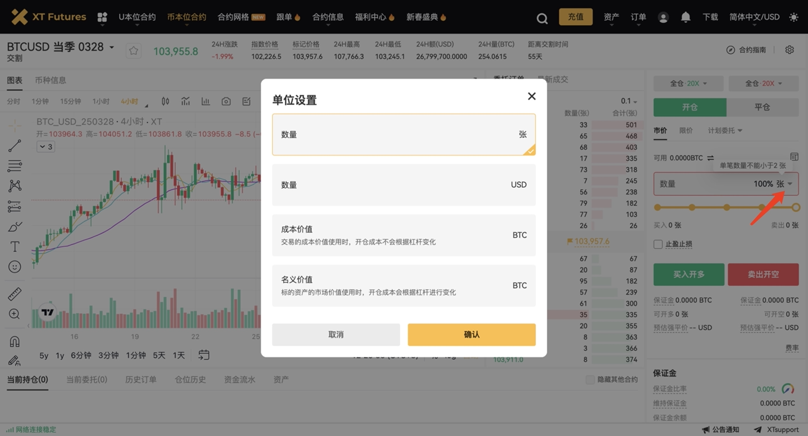Open contract settings gear icon
This screenshot has width=808, height=436.
pos(789,50)
